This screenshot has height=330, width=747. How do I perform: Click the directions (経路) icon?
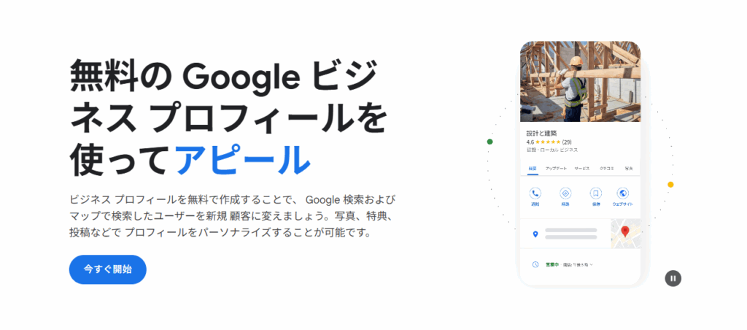[x=565, y=193]
